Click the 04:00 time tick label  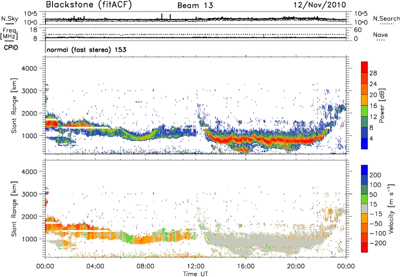[x=95, y=266]
